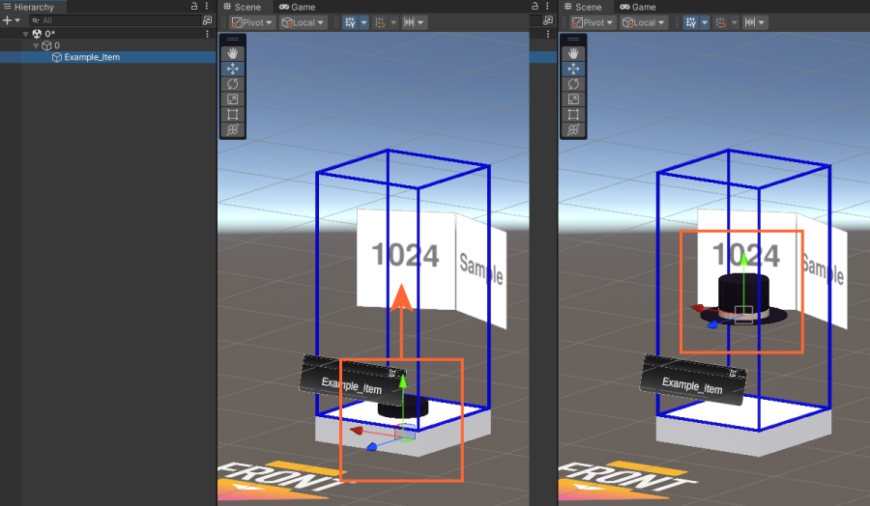Open the Local dropdown in right Scene view
Viewport: 870px width, 506px height.
(643, 22)
